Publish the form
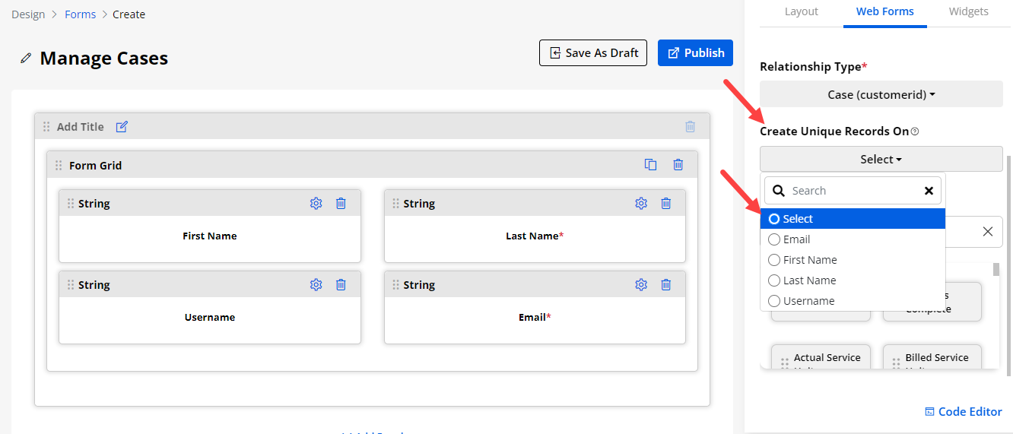1013x434 pixels. click(x=695, y=53)
